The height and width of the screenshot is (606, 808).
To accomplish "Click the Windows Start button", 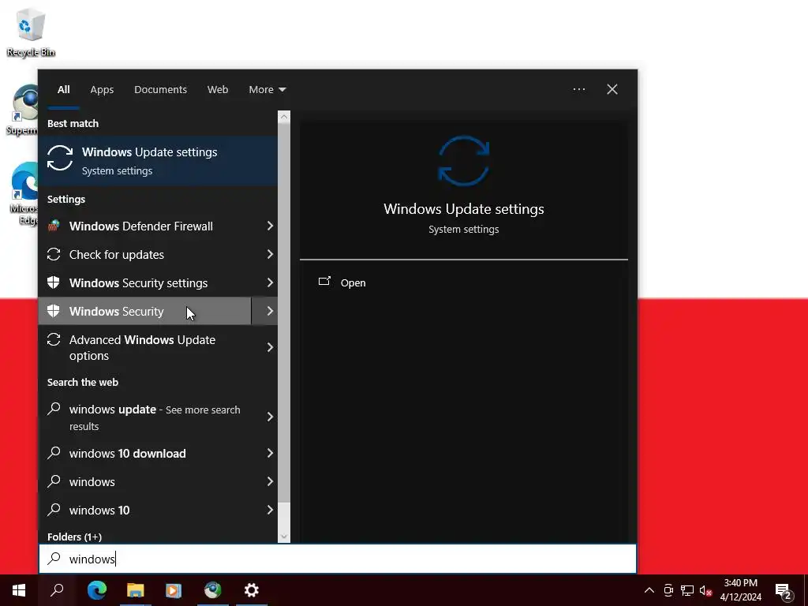I will [19, 590].
